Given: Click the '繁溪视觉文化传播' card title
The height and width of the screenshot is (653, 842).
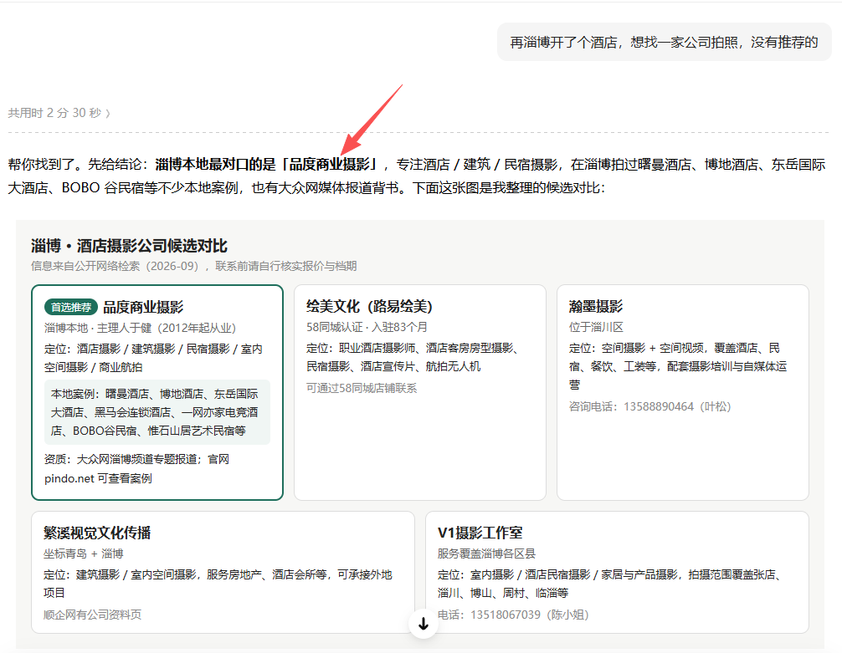Looking at the screenshot, I should point(96,533).
